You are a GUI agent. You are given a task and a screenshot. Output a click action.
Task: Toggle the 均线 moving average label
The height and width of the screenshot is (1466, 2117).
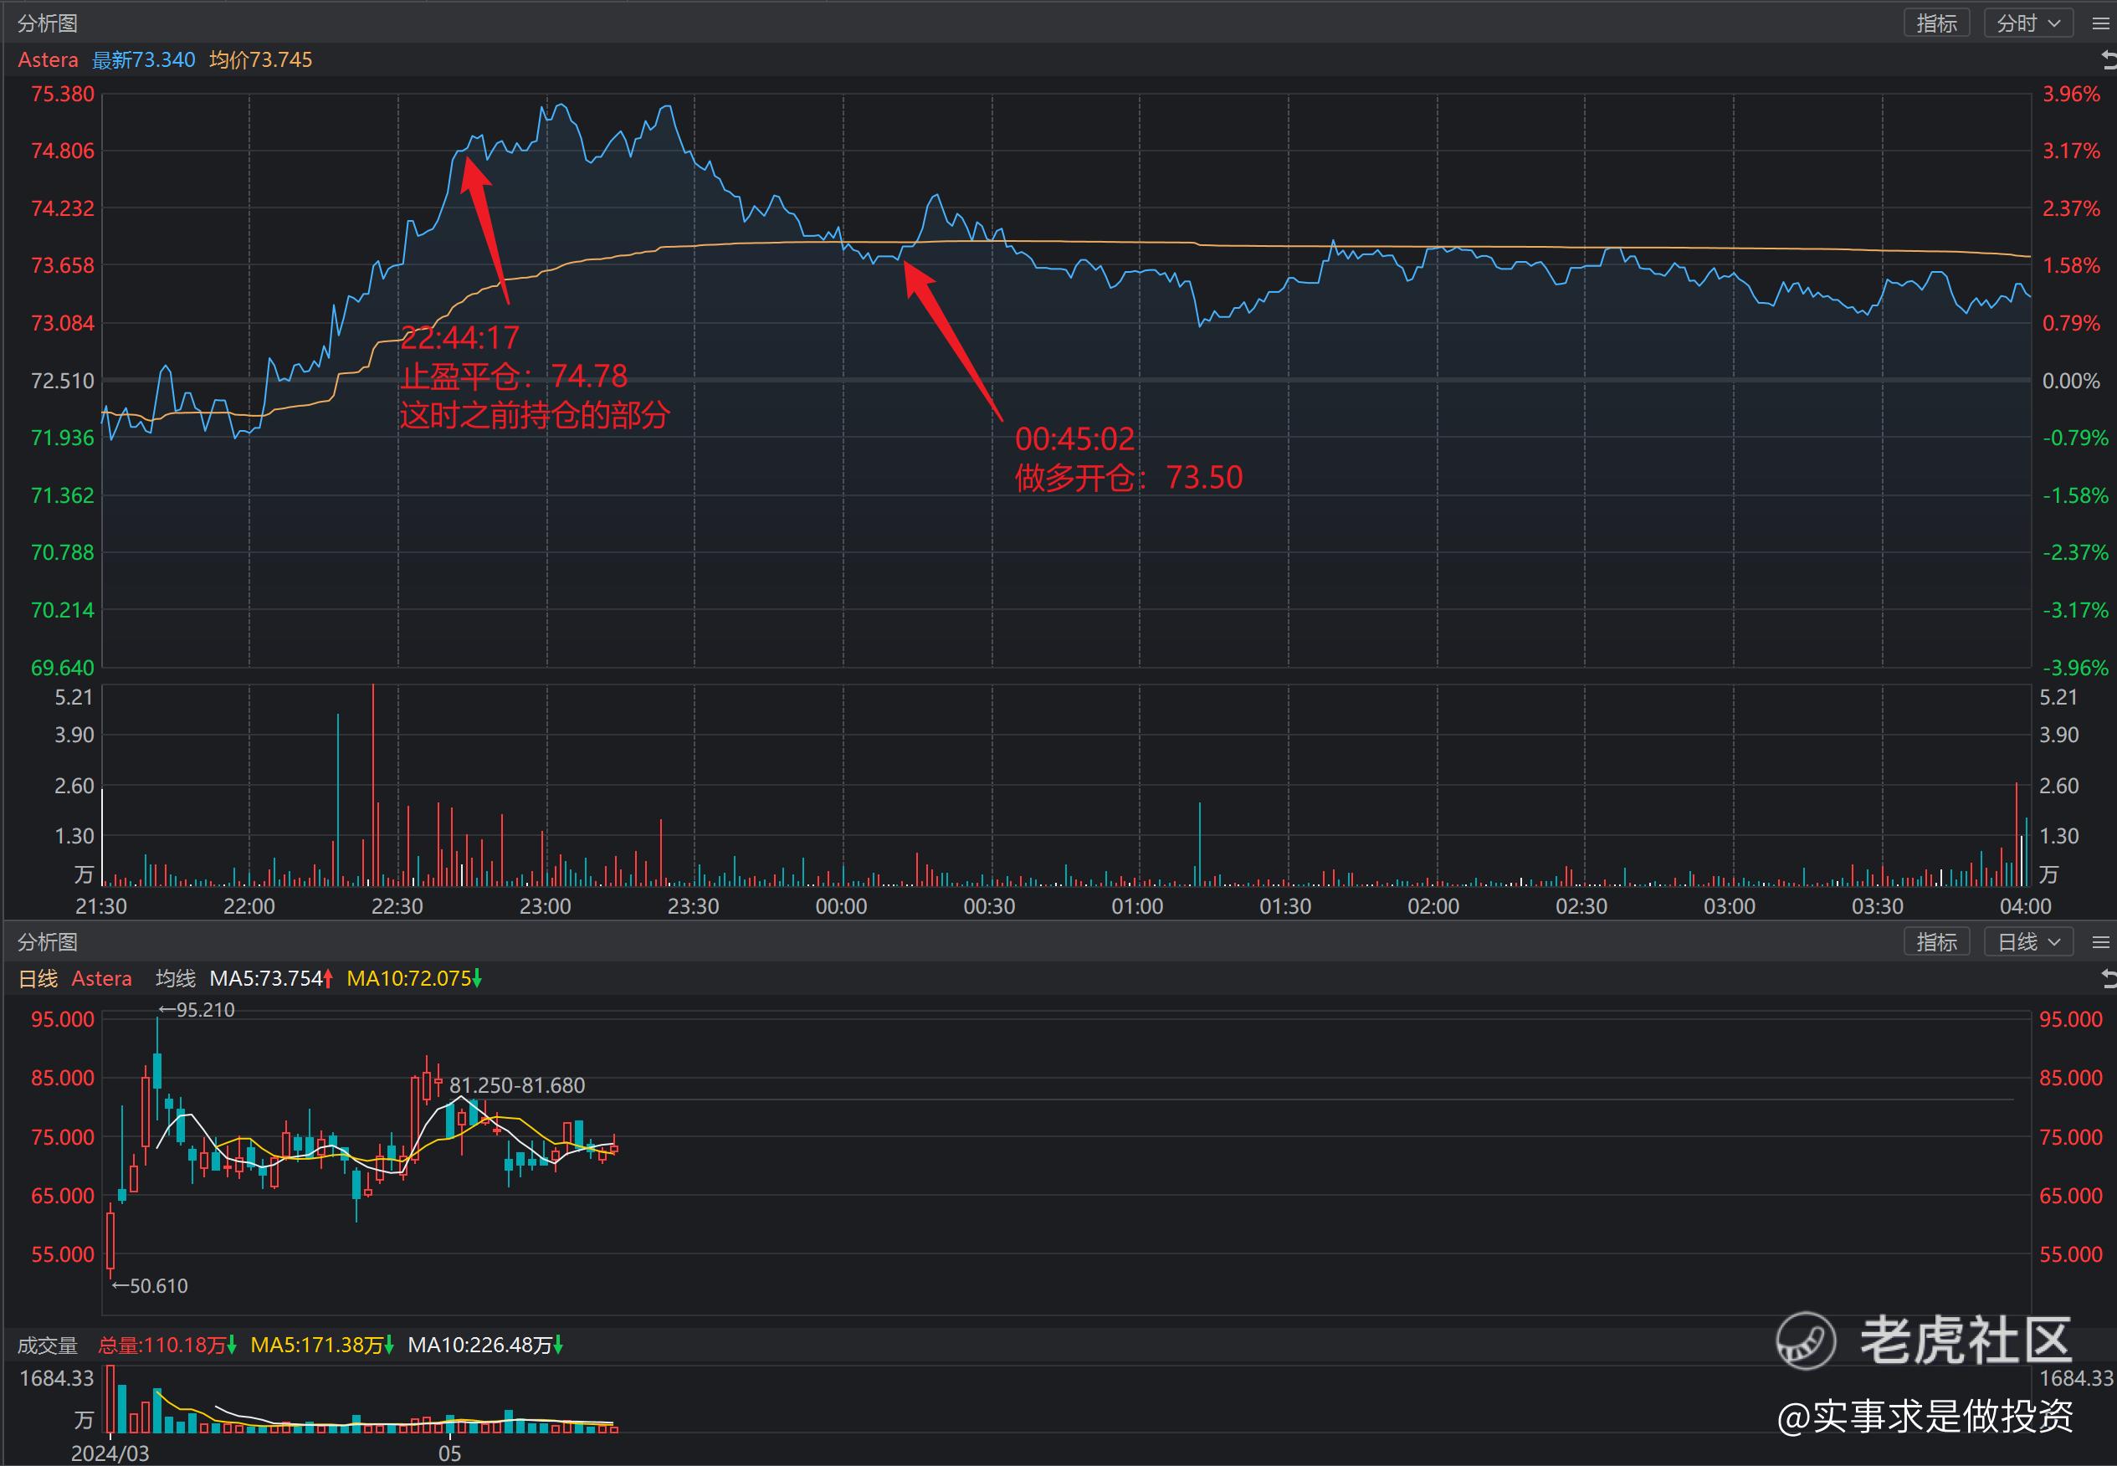click(x=176, y=979)
